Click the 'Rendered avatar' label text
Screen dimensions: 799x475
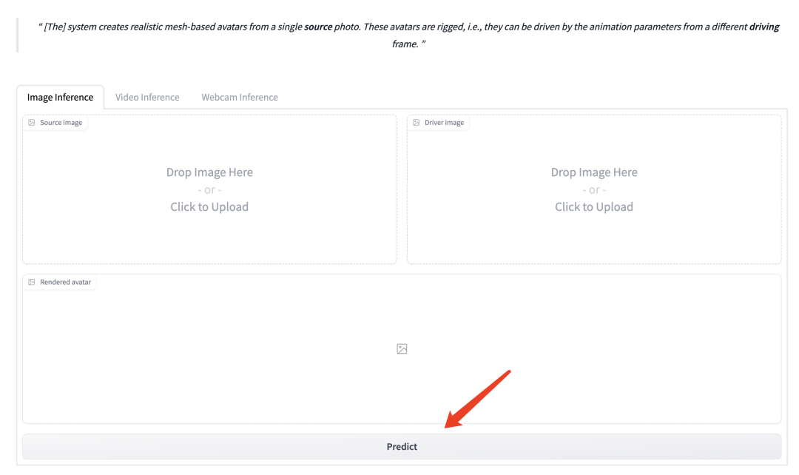tap(65, 283)
